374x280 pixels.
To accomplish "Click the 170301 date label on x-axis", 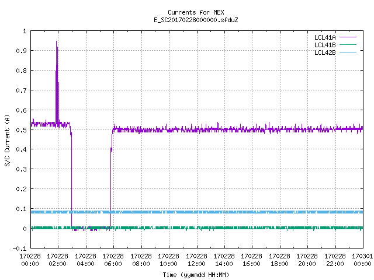I will 362,256.
